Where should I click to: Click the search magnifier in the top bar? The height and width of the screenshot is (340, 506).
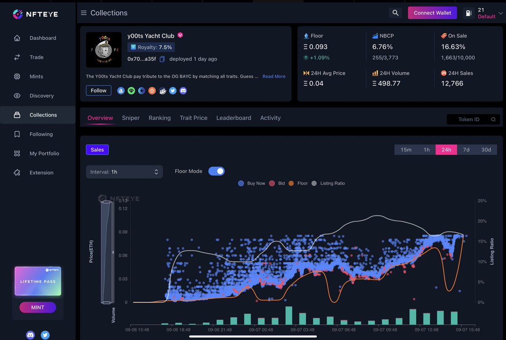395,13
